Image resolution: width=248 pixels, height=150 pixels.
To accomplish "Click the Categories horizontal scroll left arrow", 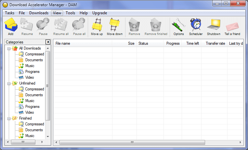I will click(8, 142).
